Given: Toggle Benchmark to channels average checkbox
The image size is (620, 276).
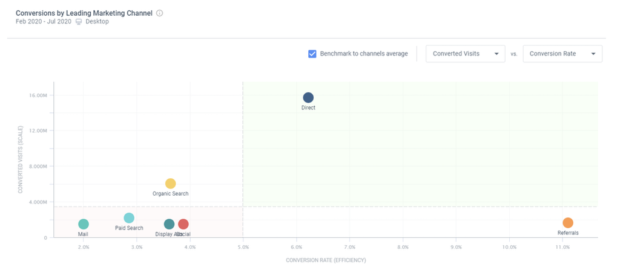Looking at the screenshot, I should pyautogui.click(x=312, y=54).
